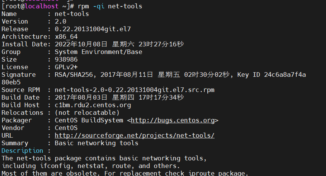Open the sourceforge net-tools project URL

coord(135,135)
